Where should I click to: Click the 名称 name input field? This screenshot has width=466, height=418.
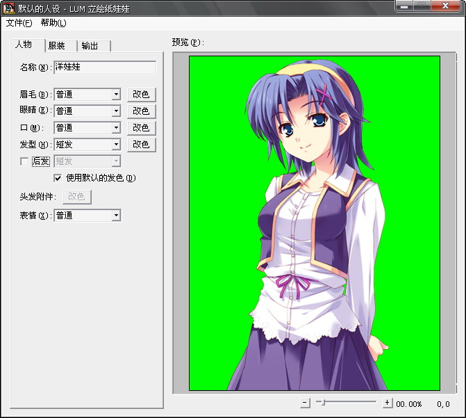pyautogui.click(x=105, y=67)
